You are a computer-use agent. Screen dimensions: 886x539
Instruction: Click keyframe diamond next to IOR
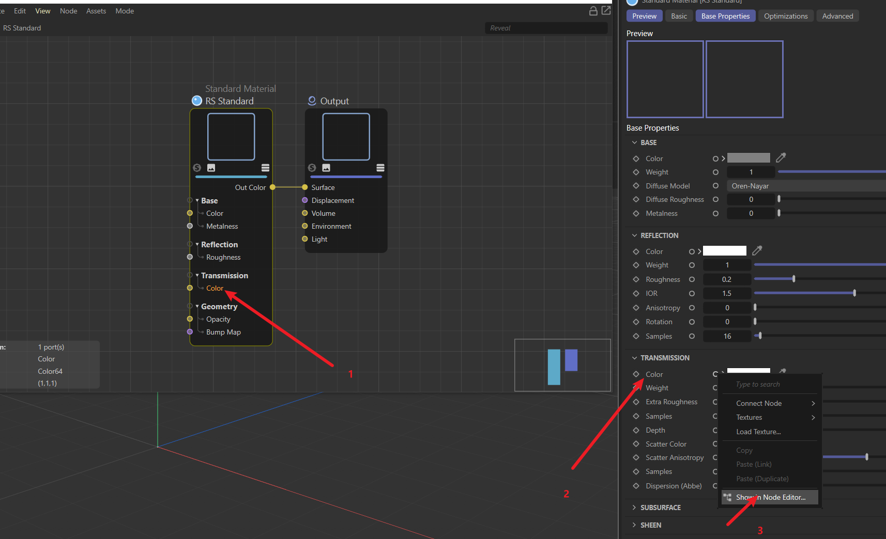(636, 293)
